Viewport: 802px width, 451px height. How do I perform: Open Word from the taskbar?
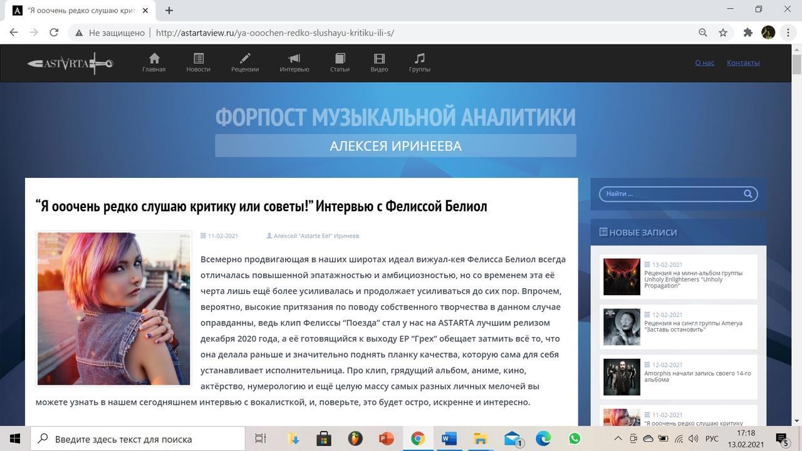coord(449,439)
